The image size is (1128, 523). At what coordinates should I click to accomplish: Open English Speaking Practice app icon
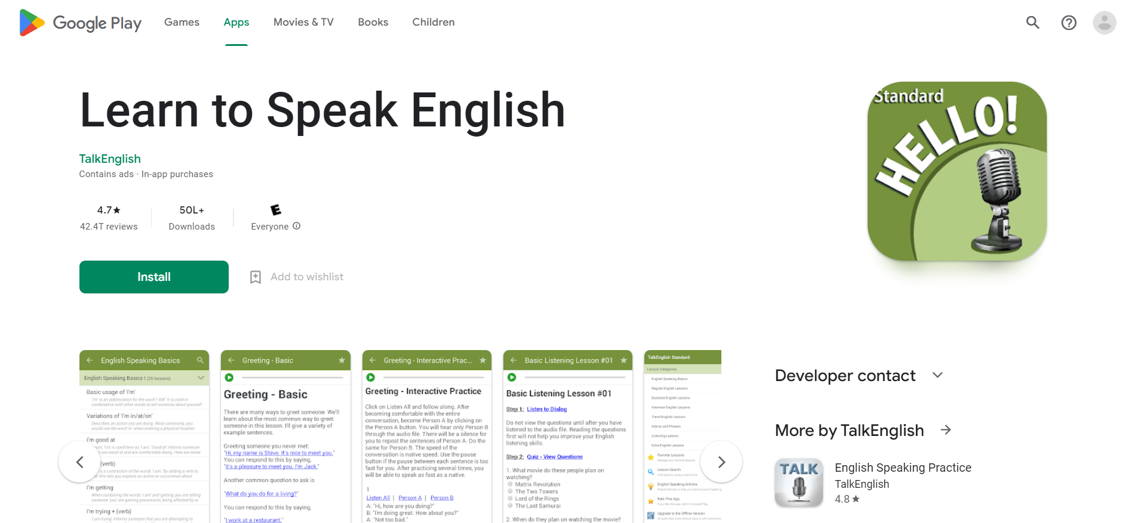(799, 482)
